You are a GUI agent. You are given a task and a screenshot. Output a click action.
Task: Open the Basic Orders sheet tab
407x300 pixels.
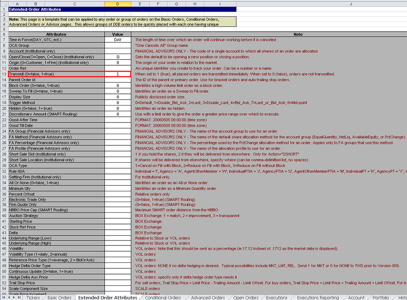point(59,298)
